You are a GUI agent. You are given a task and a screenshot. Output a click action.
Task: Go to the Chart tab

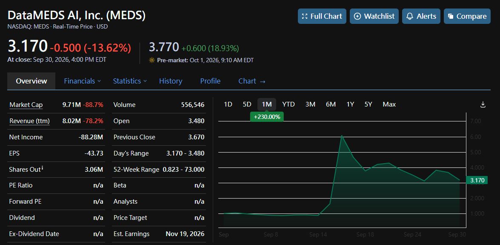[x=252, y=81]
